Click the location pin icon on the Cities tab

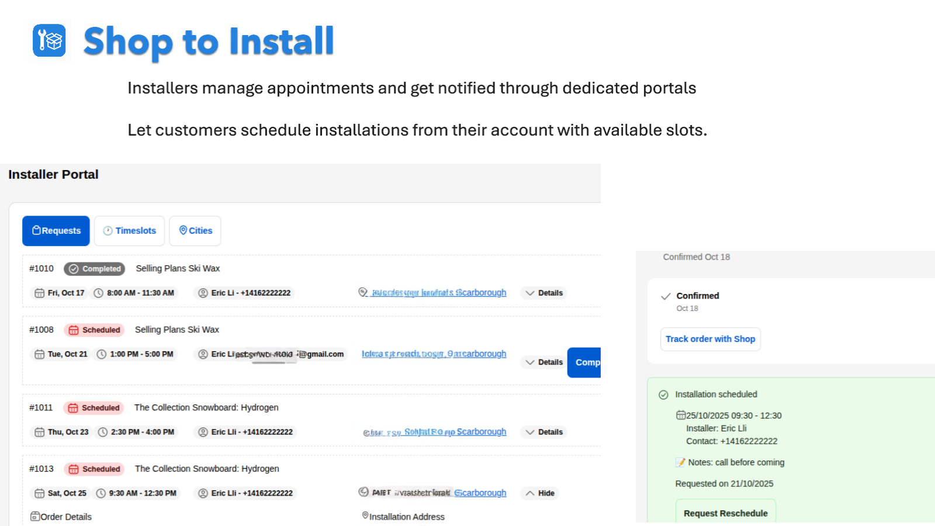183,230
